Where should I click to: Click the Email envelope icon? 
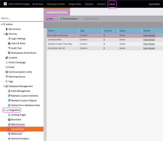[6, 67]
